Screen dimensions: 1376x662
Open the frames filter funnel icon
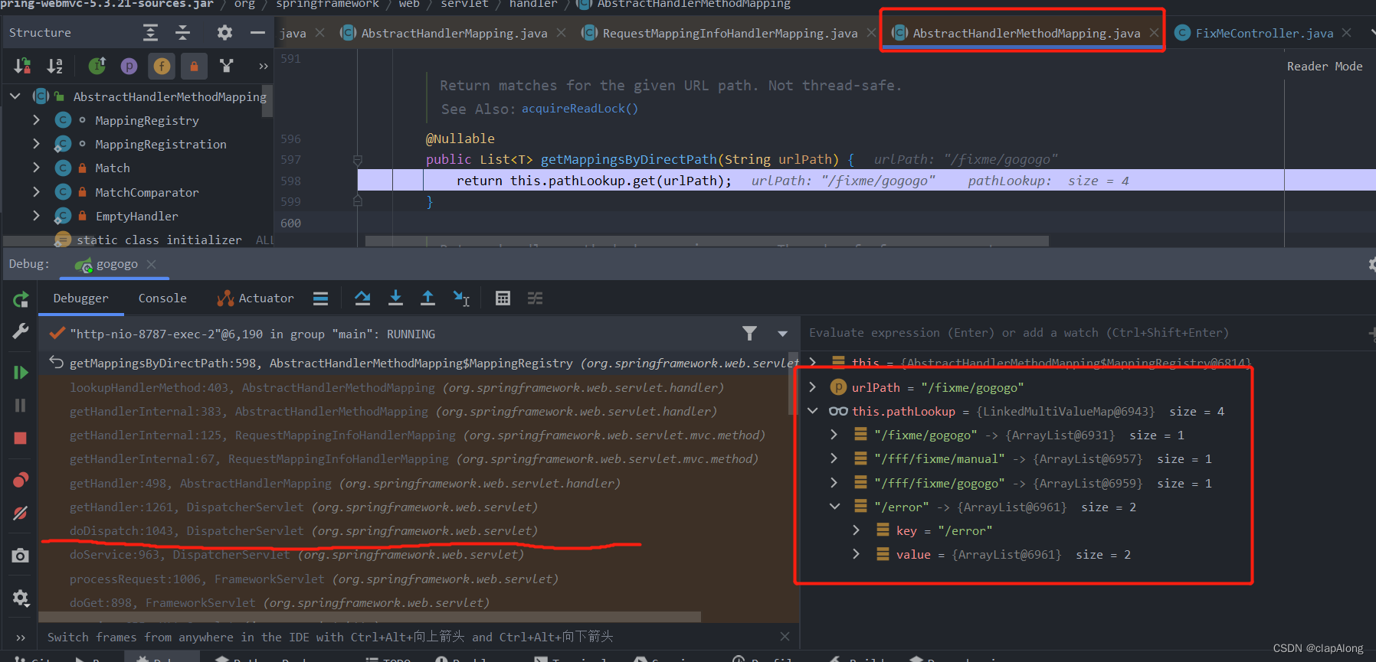coord(749,333)
